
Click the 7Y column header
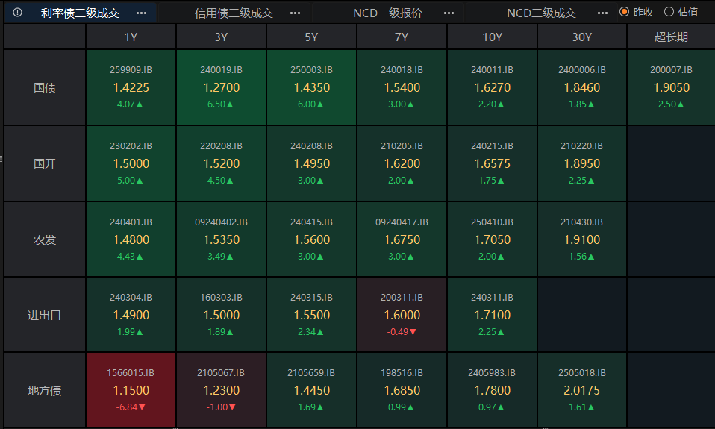(402, 37)
